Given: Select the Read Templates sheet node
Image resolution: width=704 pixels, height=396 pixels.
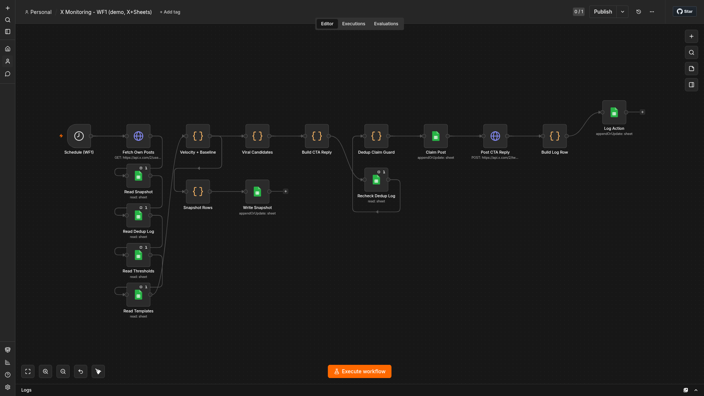Looking at the screenshot, I should pos(138,294).
